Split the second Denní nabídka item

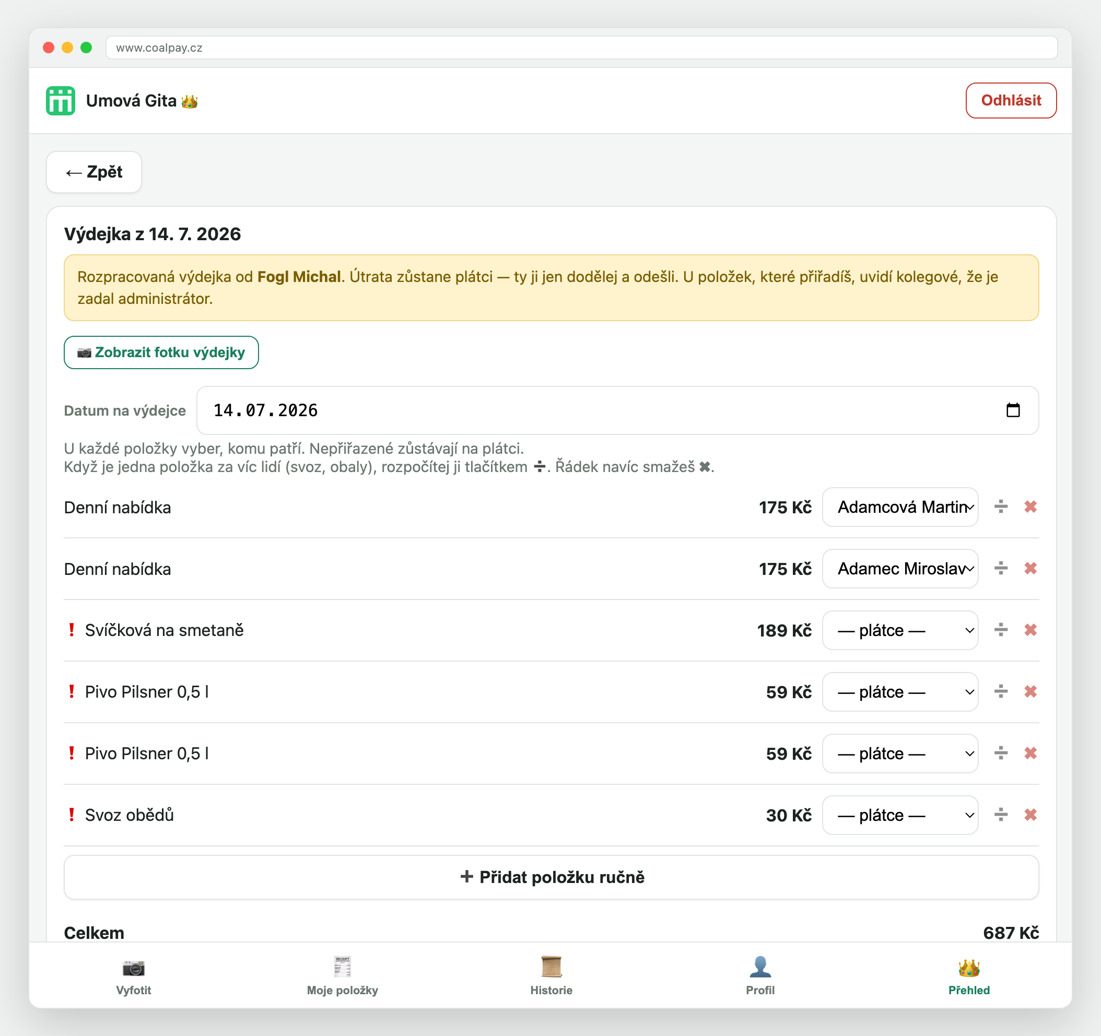[1001, 569]
